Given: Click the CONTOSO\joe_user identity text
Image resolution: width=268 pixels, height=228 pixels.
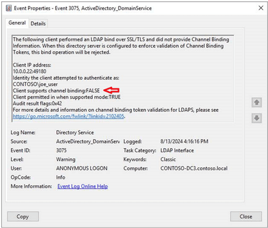Looking at the screenshot, I should [x=35, y=84].
